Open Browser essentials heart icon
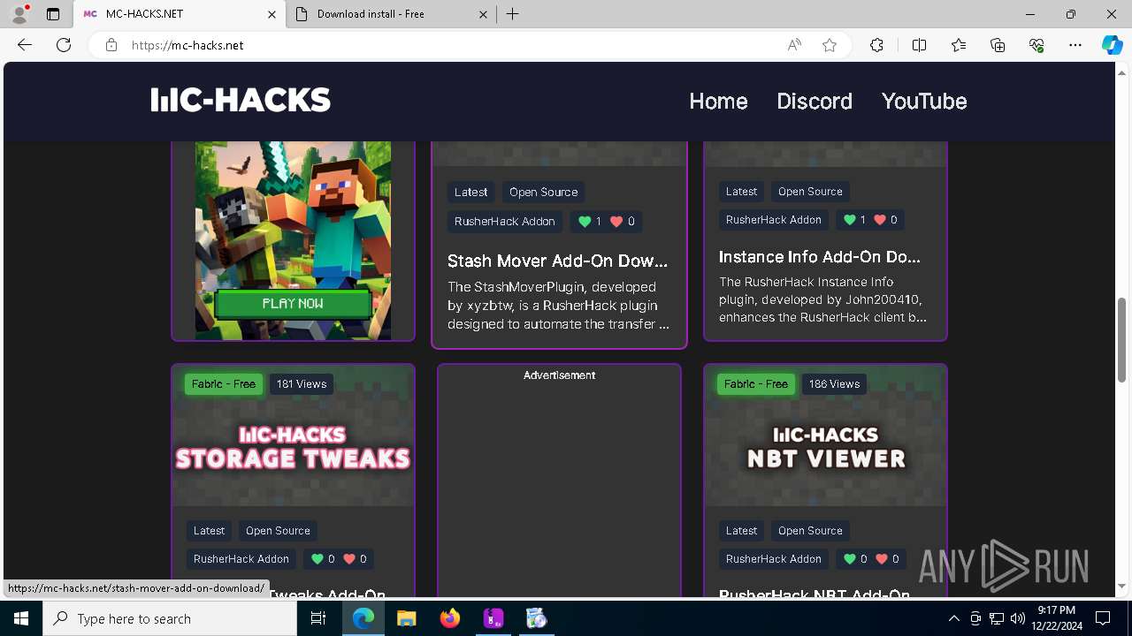Screen dimensions: 1132x636 pos(1036,45)
